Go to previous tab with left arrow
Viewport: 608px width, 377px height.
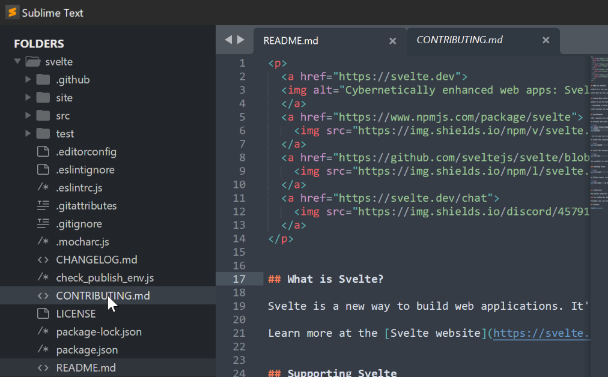click(x=228, y=40)
